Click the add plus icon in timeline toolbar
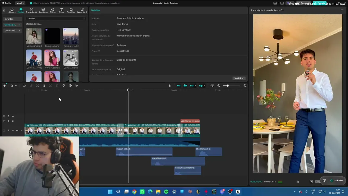This screenshot has height=196, width=348. (4, 86)
